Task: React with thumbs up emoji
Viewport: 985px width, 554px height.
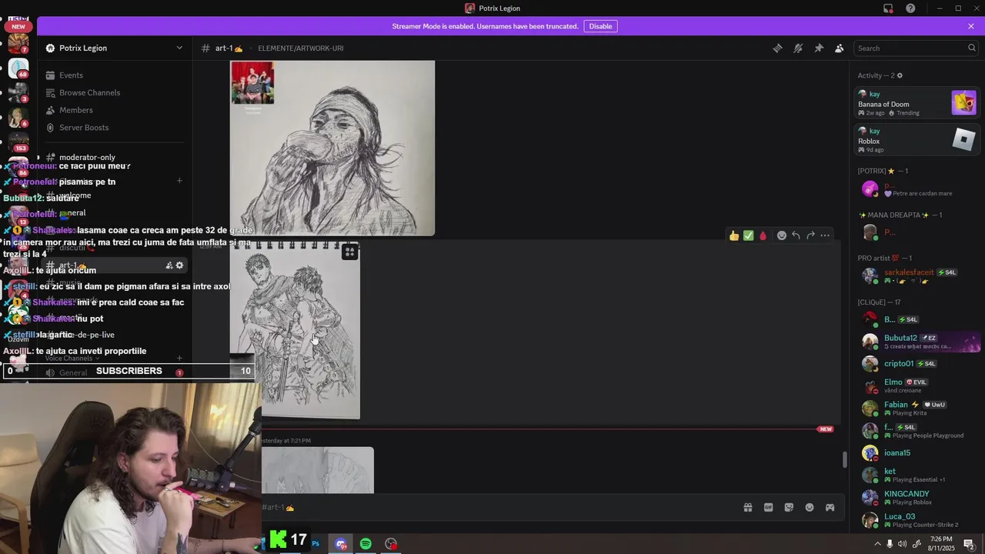Action: click(734, 235)
